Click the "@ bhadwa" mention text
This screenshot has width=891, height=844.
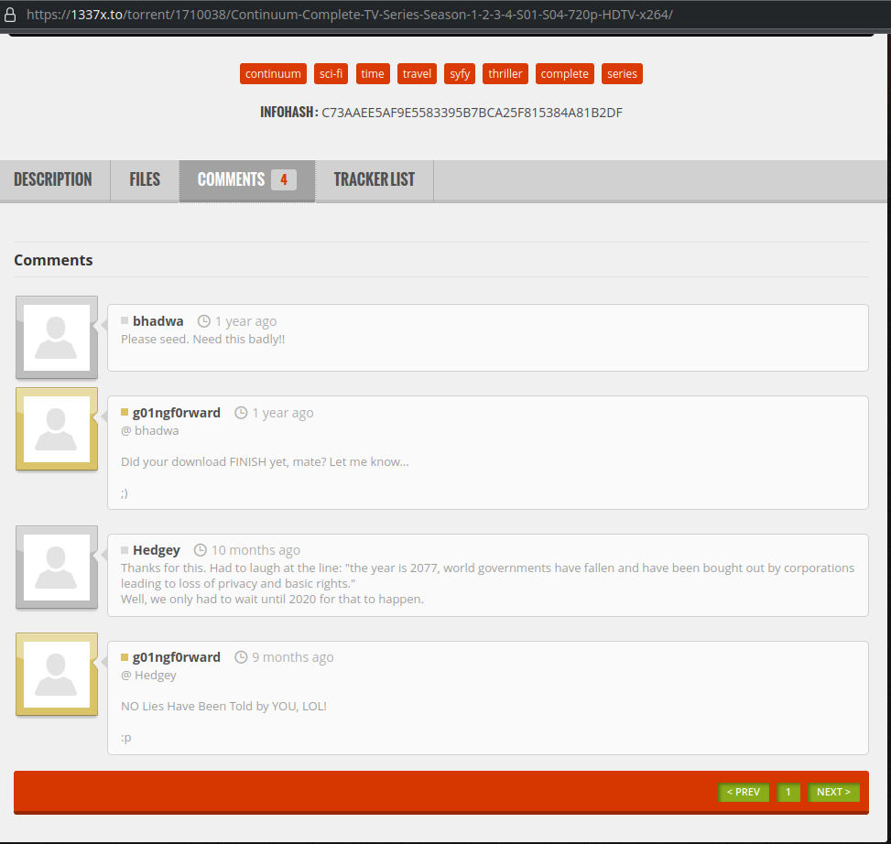click(x=150, y=430)
